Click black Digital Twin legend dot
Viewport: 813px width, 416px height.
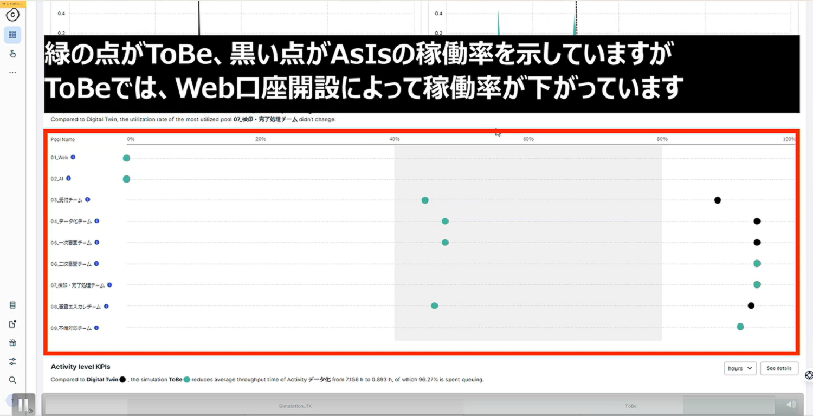[x=122, y=380]
